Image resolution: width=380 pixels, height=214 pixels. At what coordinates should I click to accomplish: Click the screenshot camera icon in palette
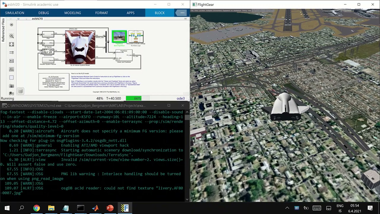click(12, 86)
